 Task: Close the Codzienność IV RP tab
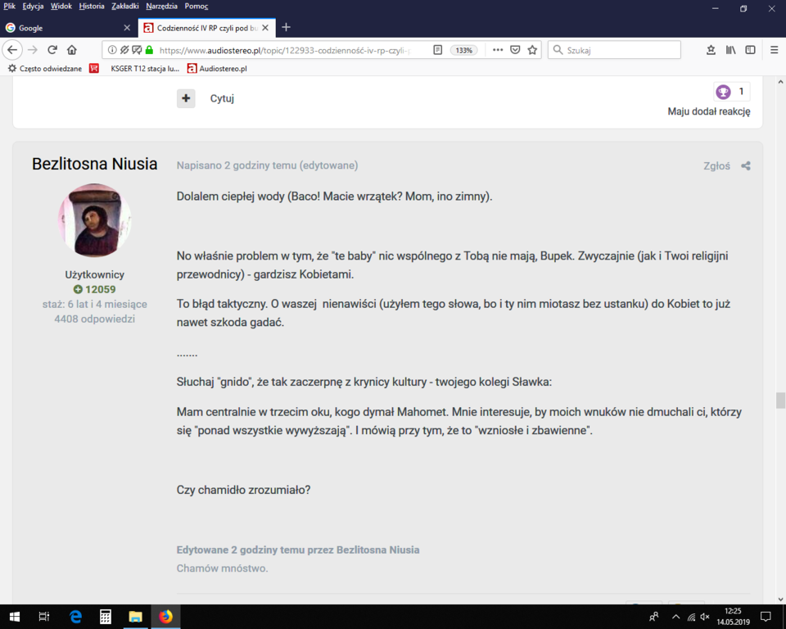(x=265, y=28)
